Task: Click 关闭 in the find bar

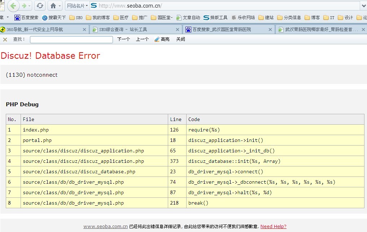Action: point(180,39)
